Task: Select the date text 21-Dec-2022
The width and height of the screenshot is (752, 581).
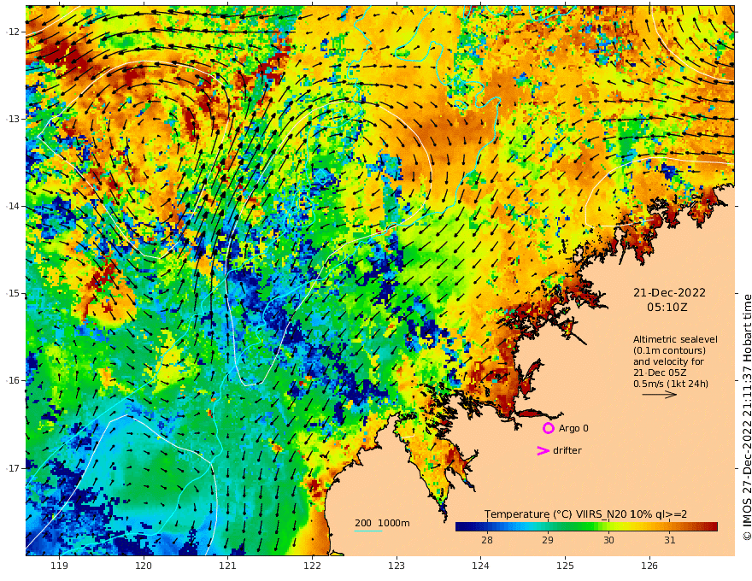Action: point(669,293)
